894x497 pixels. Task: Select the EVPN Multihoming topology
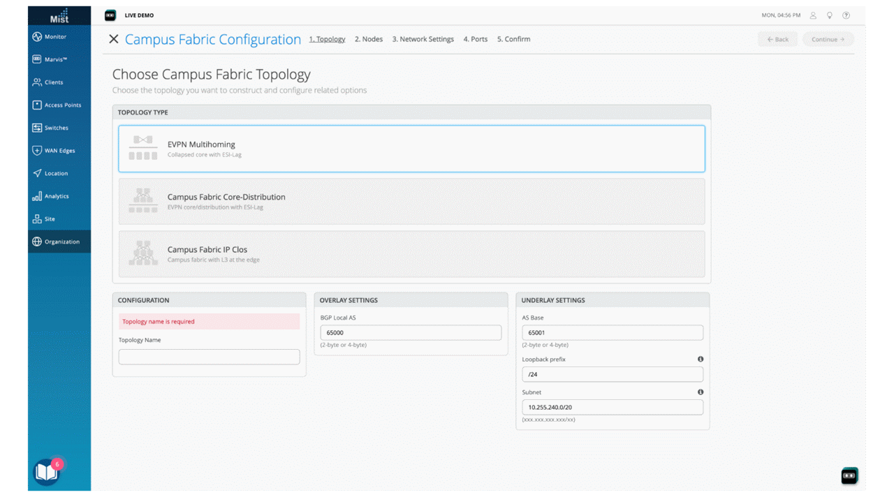[412, 148]
